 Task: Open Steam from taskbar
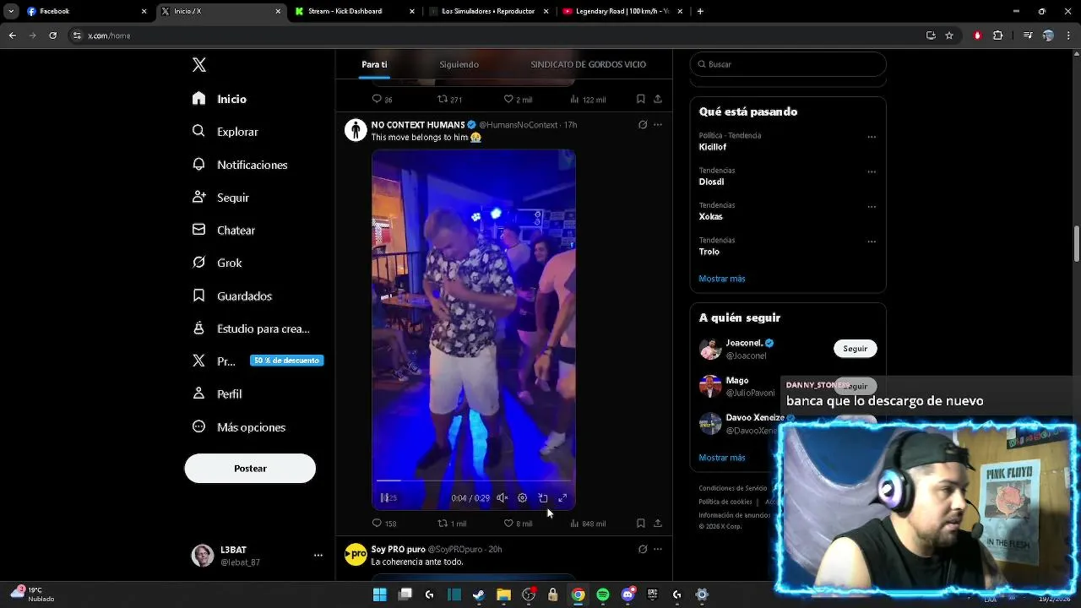point(479,594)
